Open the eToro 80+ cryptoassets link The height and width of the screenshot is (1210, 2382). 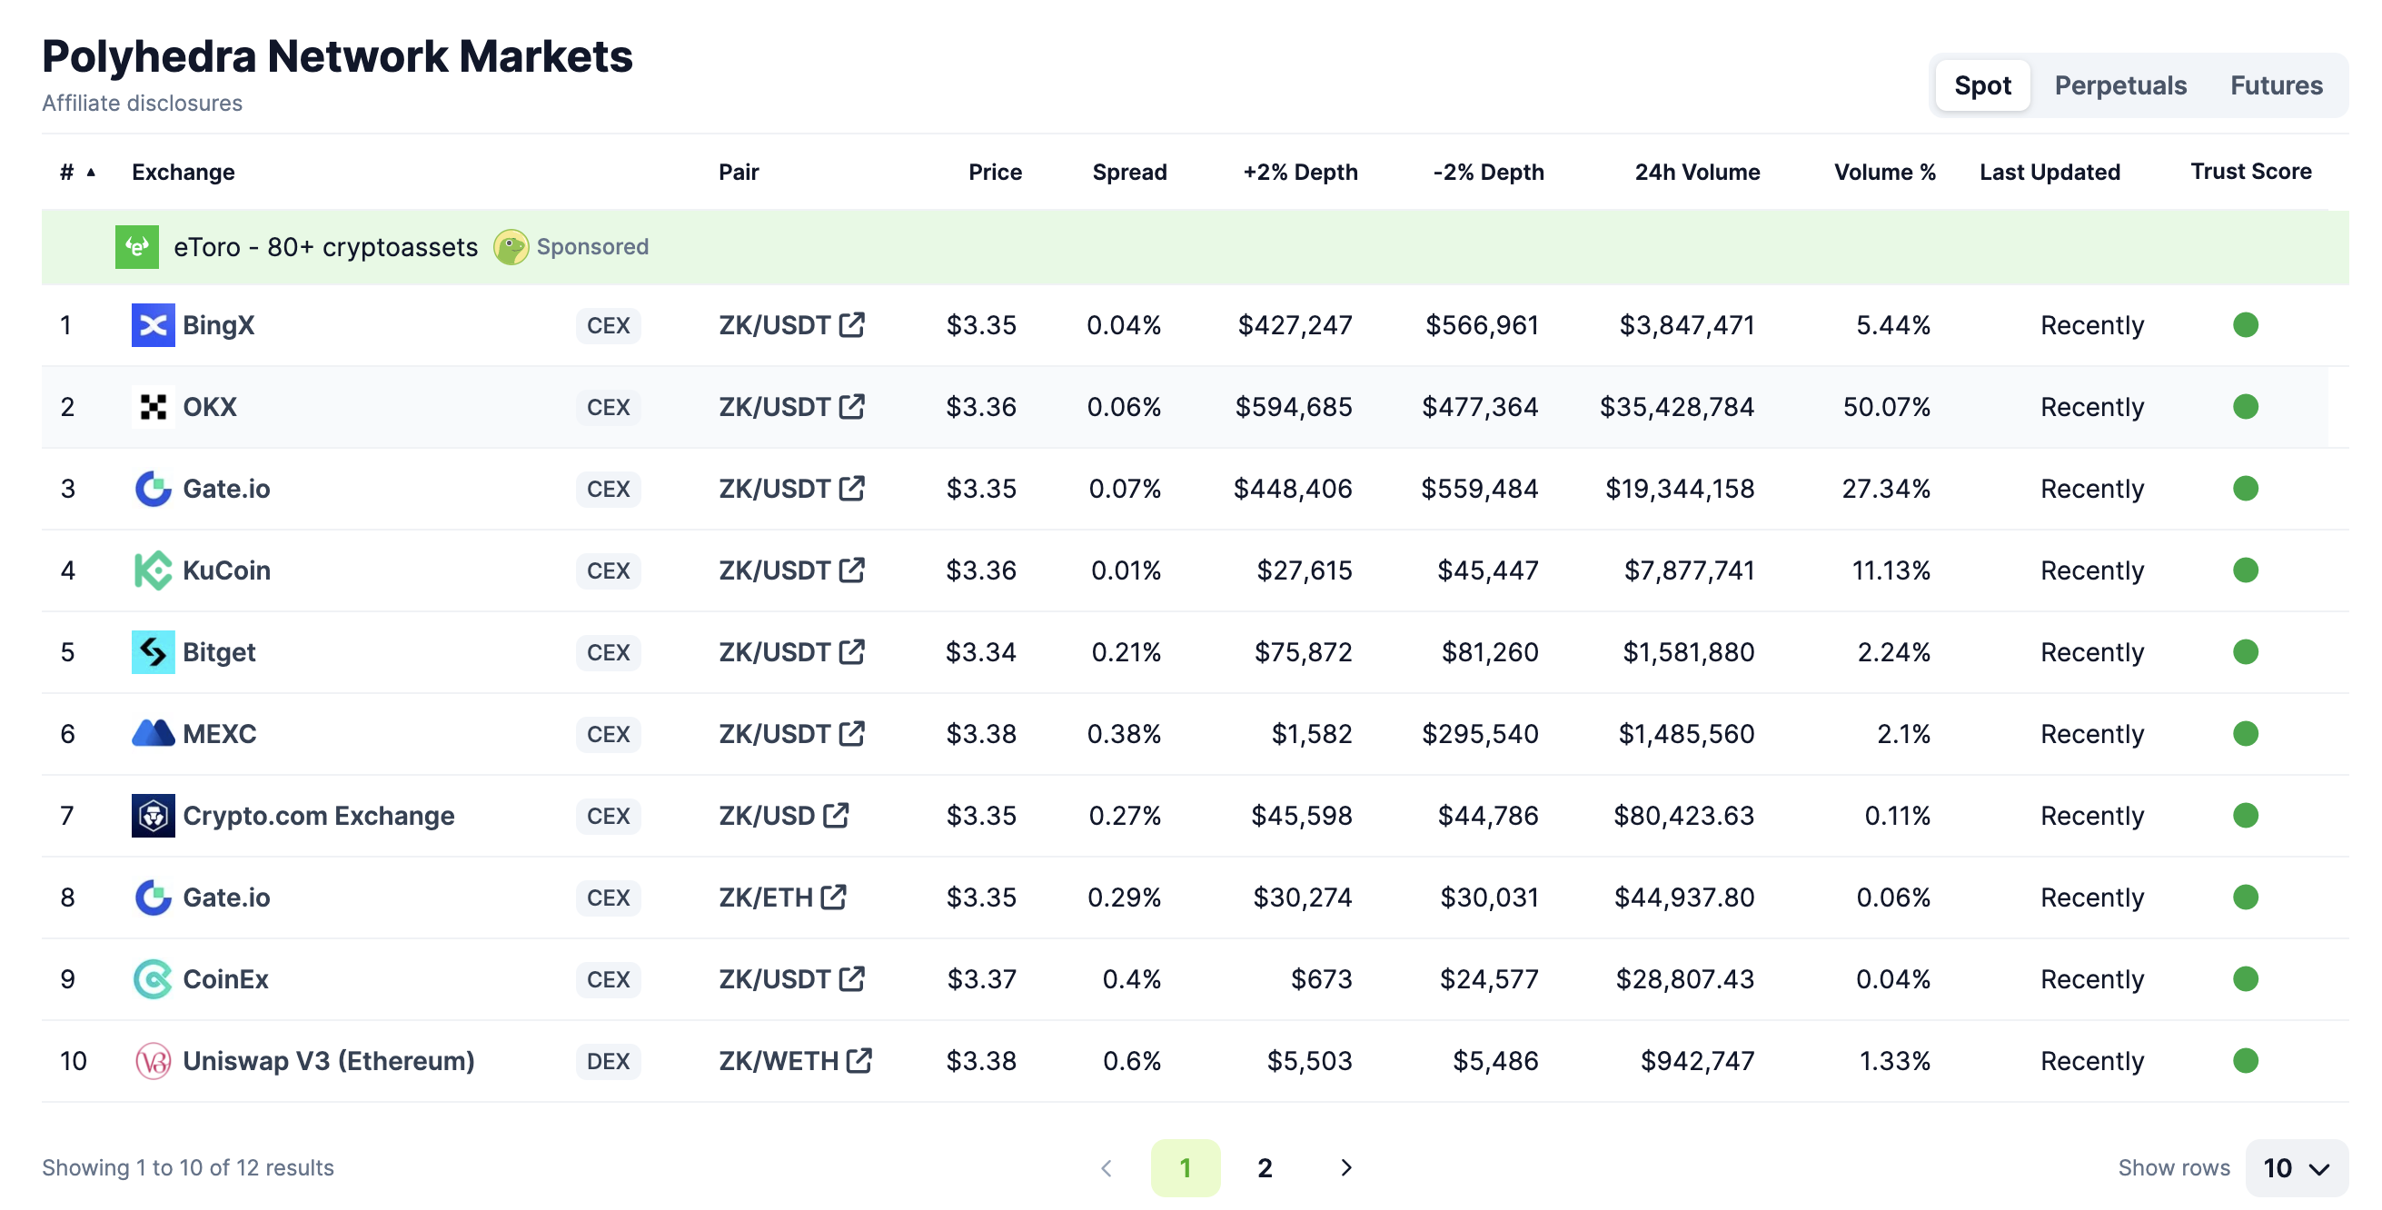[x=325, y=247]
